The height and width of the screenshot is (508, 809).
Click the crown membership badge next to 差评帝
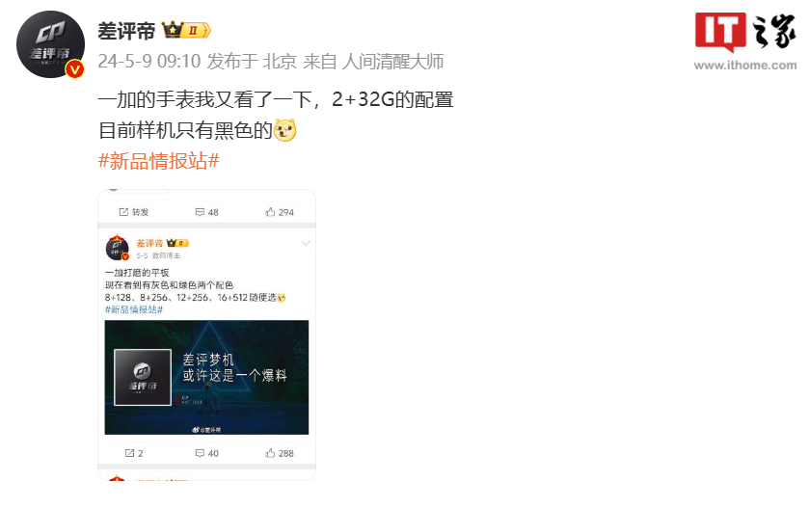click(186, 31)
